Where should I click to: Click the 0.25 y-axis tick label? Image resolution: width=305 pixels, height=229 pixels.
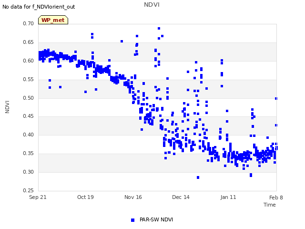tap(29, 190)
